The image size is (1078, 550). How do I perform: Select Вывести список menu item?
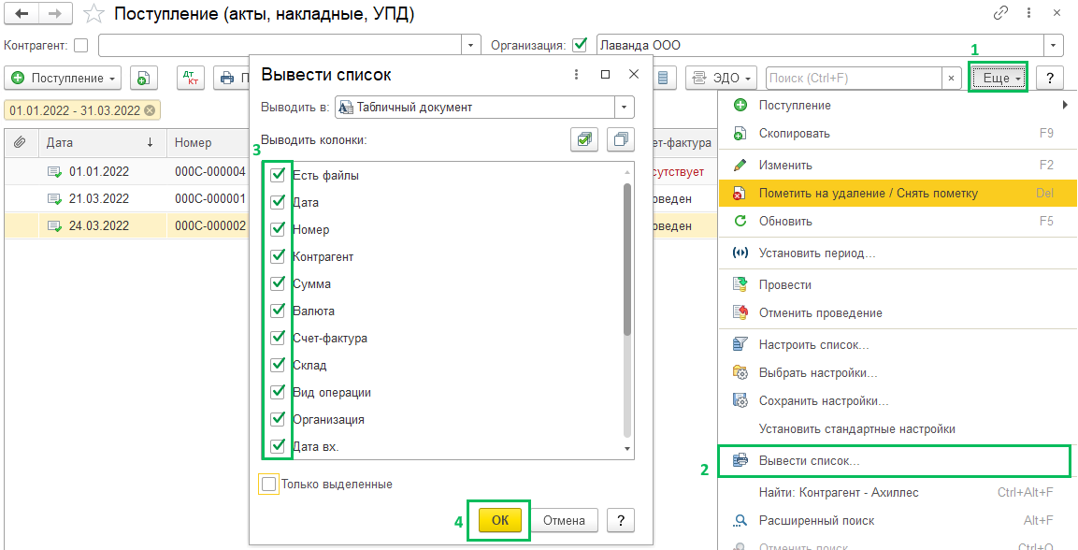[809, 461]
